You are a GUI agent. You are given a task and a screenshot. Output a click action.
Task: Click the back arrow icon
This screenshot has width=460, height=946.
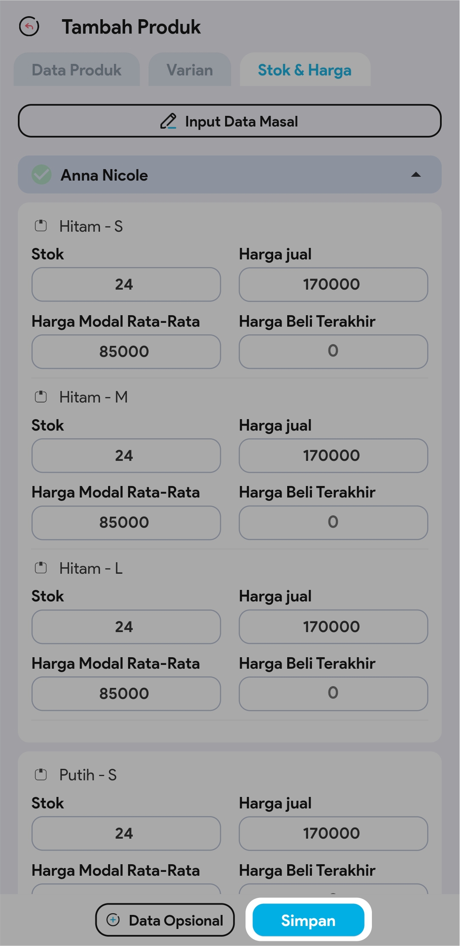(29, 27)
